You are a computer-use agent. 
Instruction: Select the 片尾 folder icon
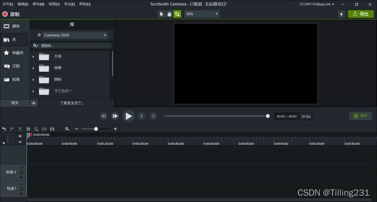tap(44, 57)
